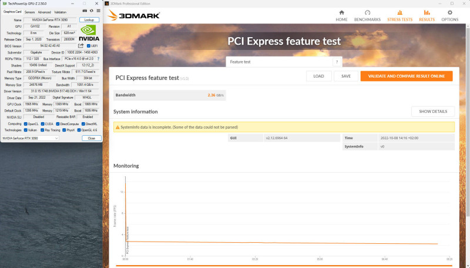Click the orange timeline bar below the graph
The width and height of the screenshot is (470, 268).
tap(284, 266)
